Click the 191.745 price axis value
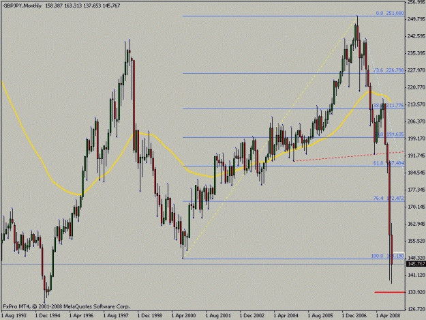Viewport: 426px width, 320px height. point(416,156)
